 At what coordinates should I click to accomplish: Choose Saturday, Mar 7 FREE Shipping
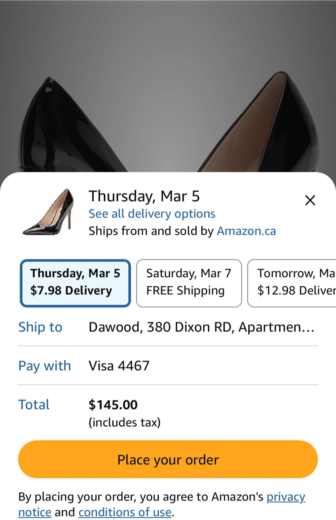(189, 283)
